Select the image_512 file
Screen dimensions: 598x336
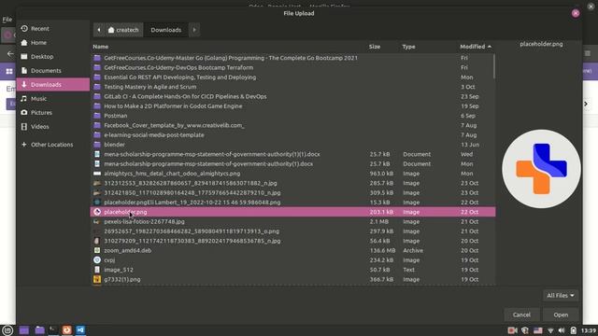click(292, 270)
